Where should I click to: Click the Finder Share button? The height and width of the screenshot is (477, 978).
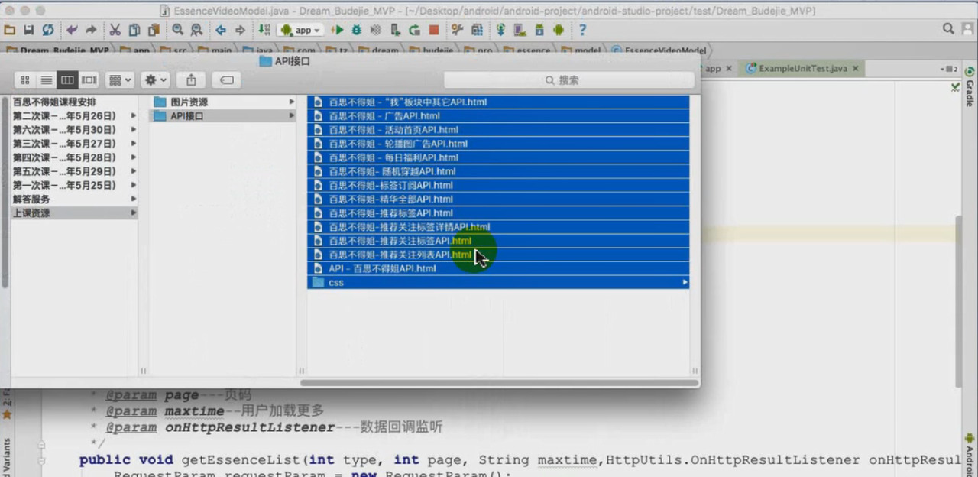[191, 79]
